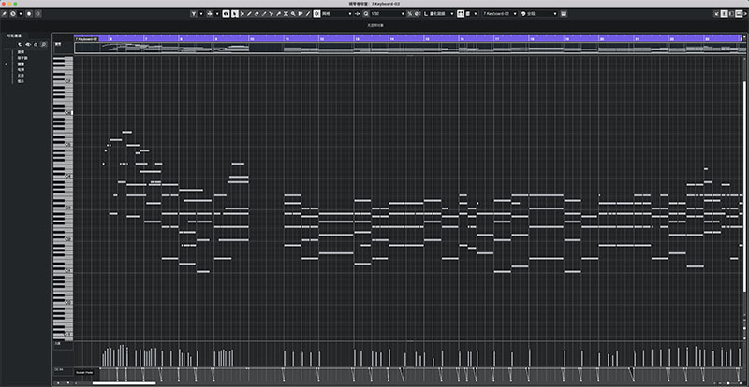The width and height of the screenshot is (749, 387).
Task: Toggle the left zone visibility button top-right
Action: tap(724, 14)
